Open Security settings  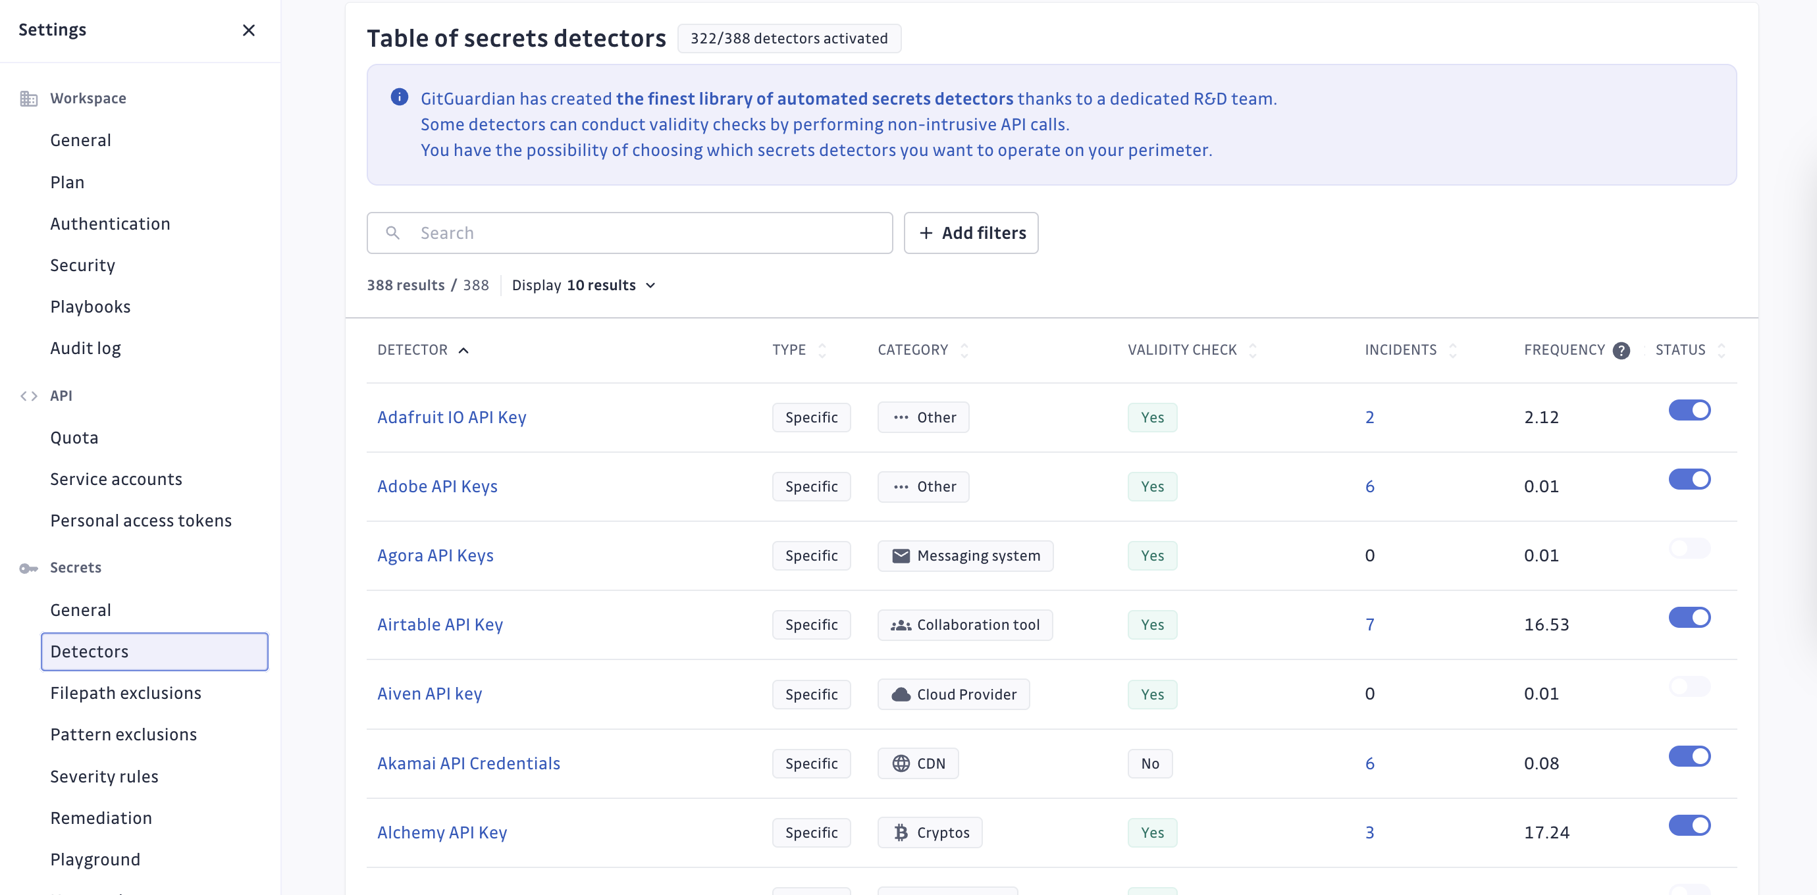point(82,266)
